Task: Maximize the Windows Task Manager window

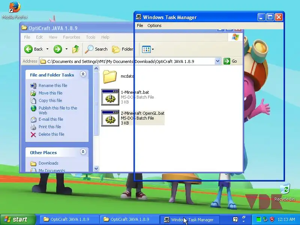Action: [x=270, y=17]
